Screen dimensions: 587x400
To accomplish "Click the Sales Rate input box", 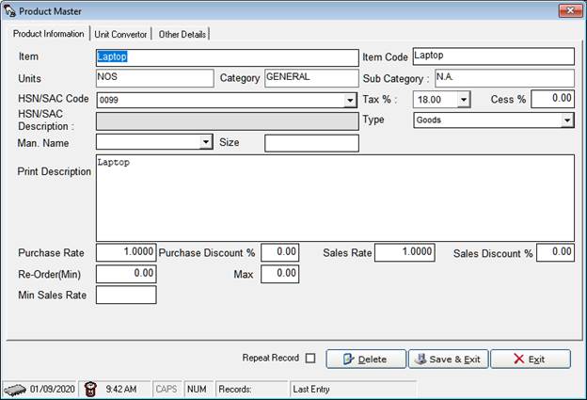I will [x=405, y=252].
